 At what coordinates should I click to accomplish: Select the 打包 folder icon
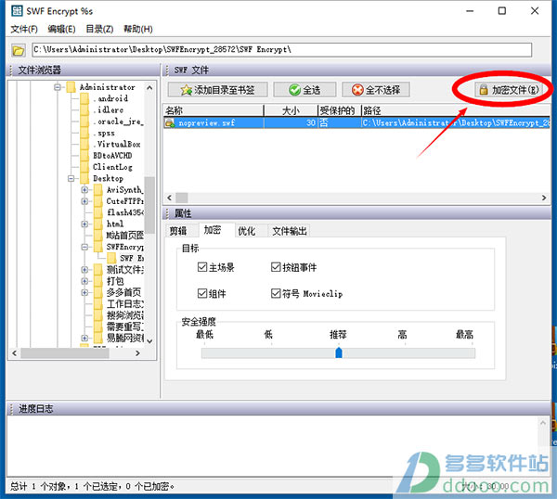[x=98, y=281]
